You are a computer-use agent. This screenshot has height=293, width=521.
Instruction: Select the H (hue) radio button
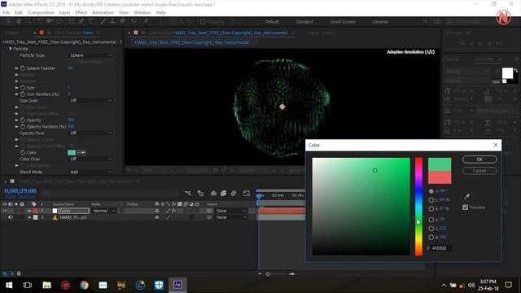431,191
